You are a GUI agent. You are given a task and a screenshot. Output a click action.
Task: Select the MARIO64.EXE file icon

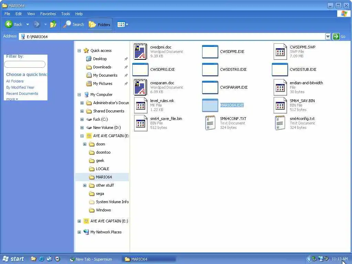click(x=210, y=105)
